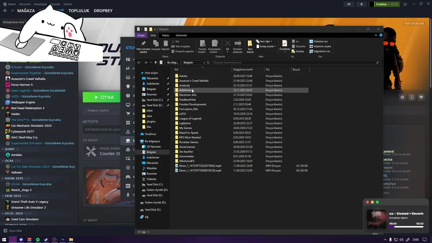Switch to the Görünüm ribbon tab

tap(181, 35)
